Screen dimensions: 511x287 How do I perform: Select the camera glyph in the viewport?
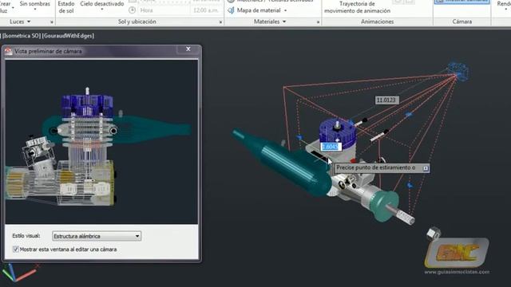coord(458,71)
